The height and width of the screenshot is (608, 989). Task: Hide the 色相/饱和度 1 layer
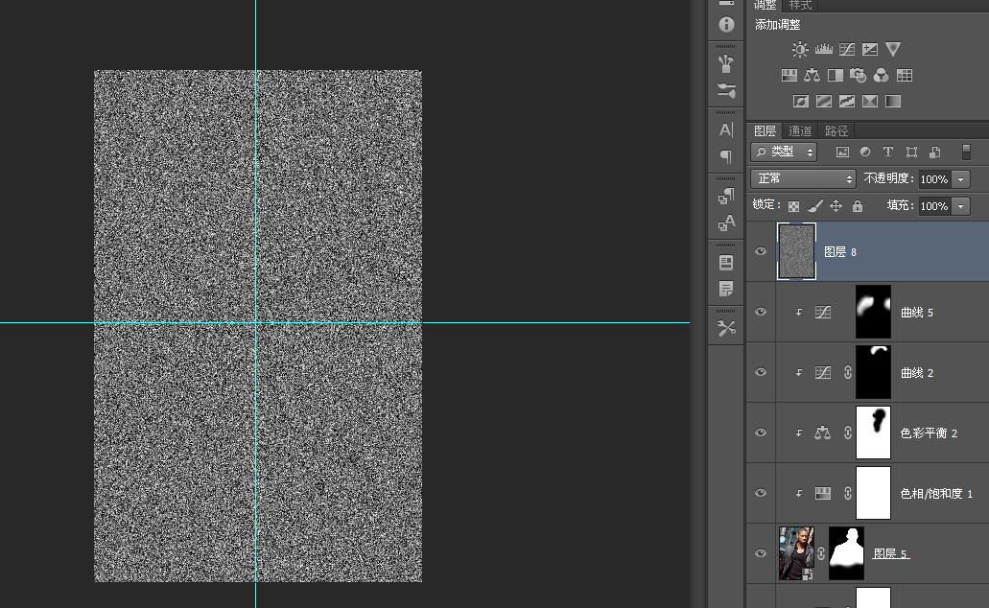click(x=761, y=493)
